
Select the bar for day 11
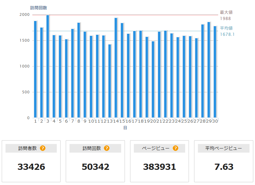(x=97, y=76)
